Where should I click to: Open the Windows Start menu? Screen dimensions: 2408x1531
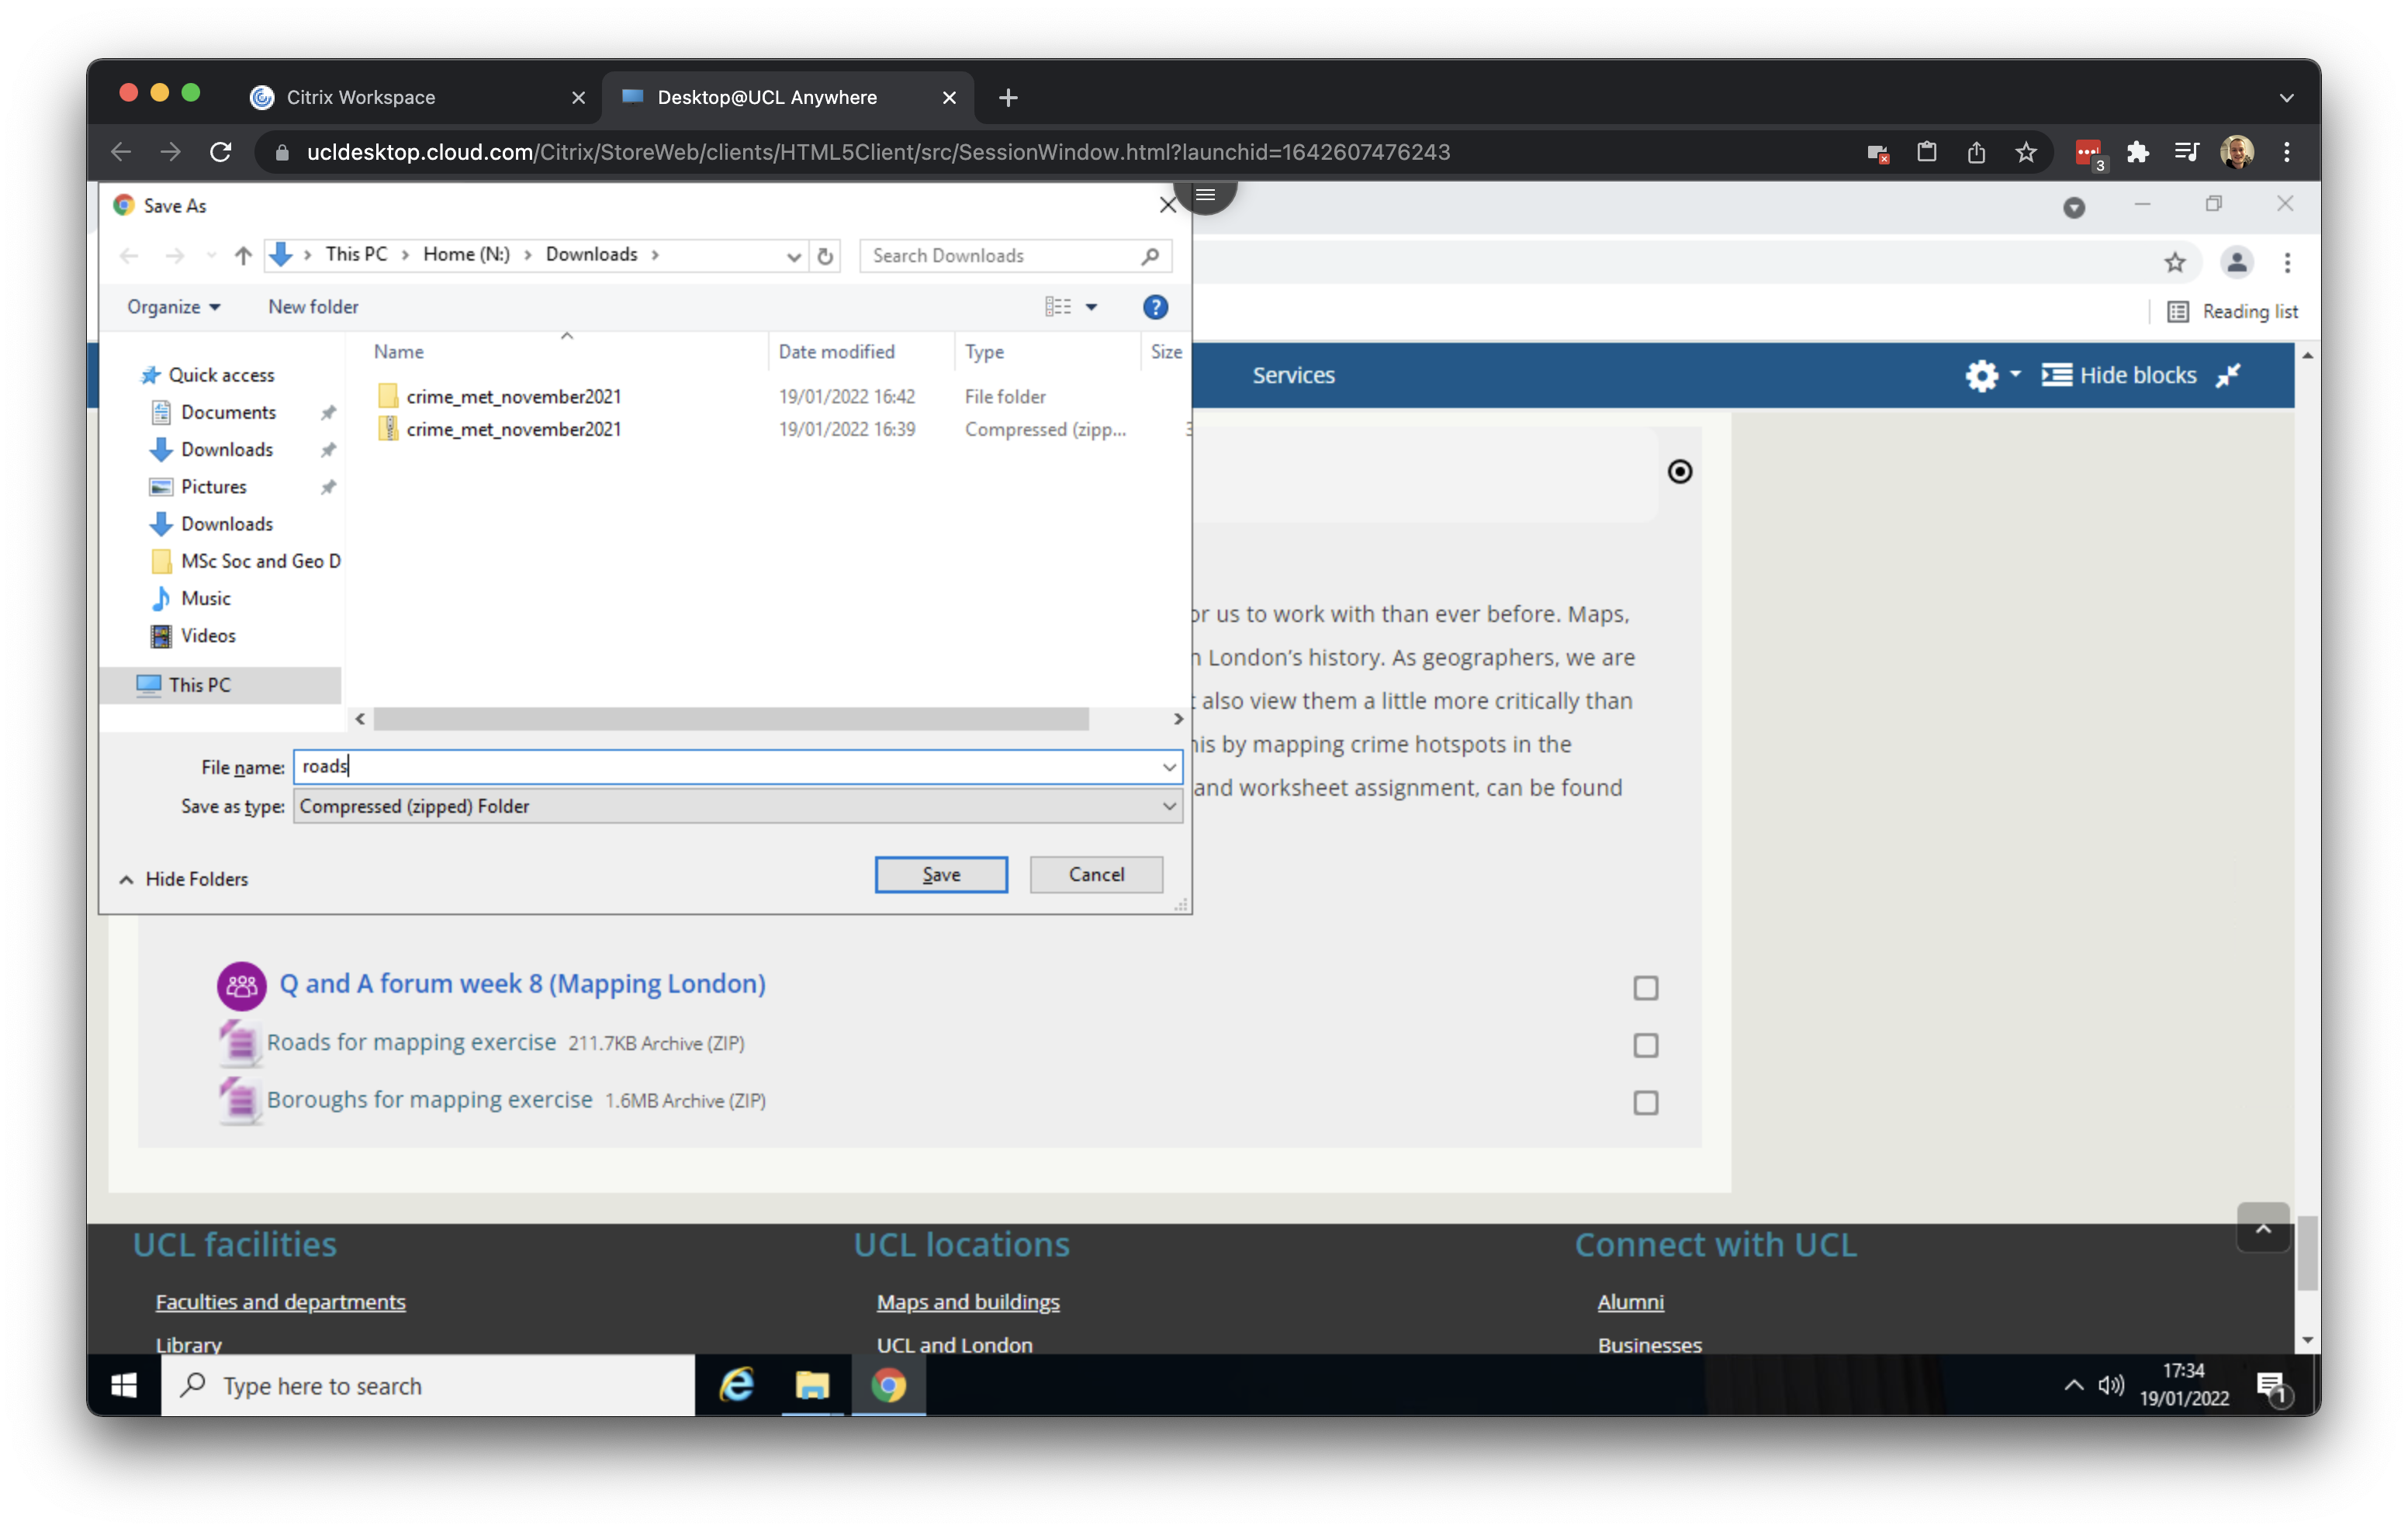(124, 1385)
